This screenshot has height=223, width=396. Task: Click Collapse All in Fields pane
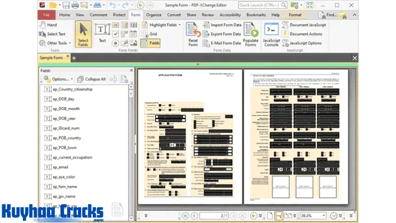[x=92, y=79]
